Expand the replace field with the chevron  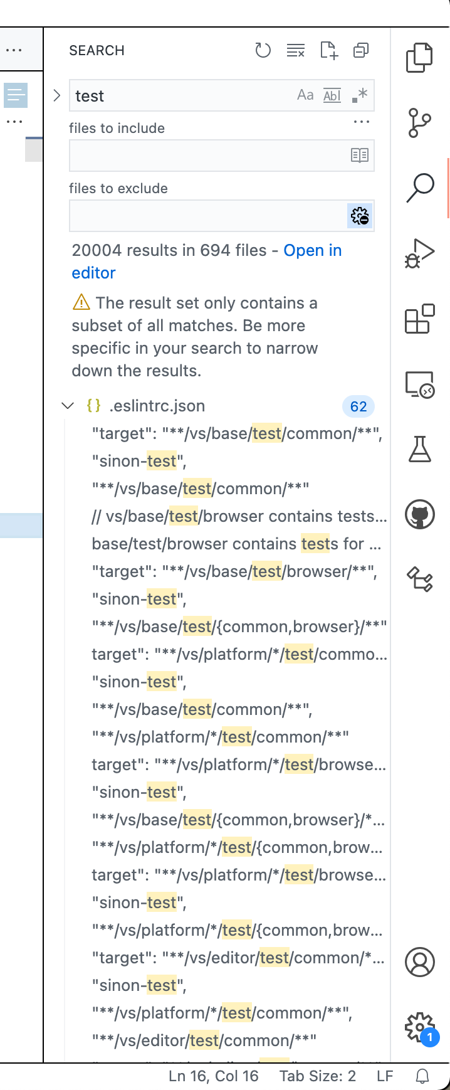56,95
